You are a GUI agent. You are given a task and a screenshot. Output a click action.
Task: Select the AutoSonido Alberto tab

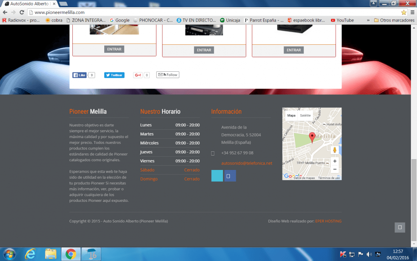click(29, 4)
